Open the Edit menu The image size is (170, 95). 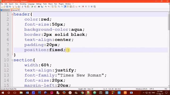(x=6, y=4)
